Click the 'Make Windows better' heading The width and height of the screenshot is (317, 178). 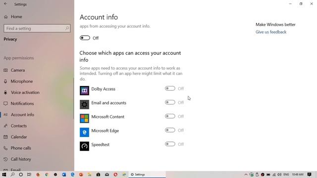275,25
